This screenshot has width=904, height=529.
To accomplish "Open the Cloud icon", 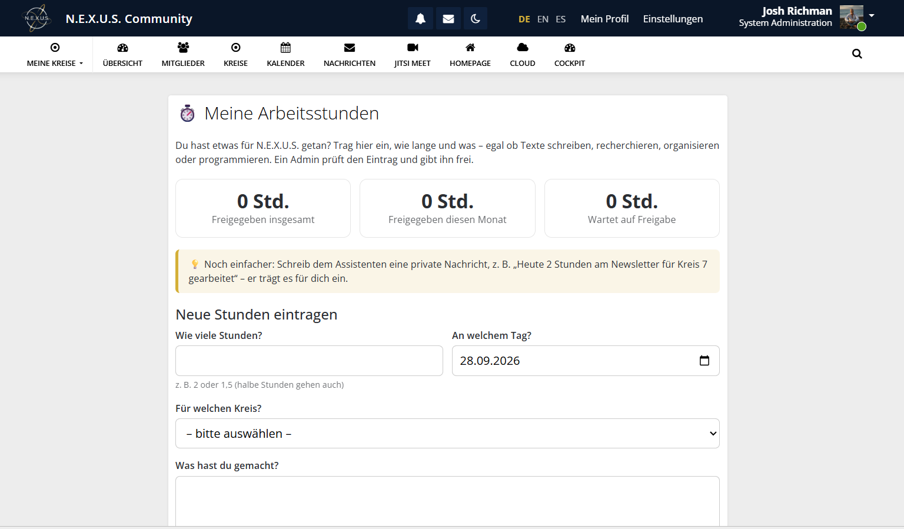I will [x=523, y=48].
